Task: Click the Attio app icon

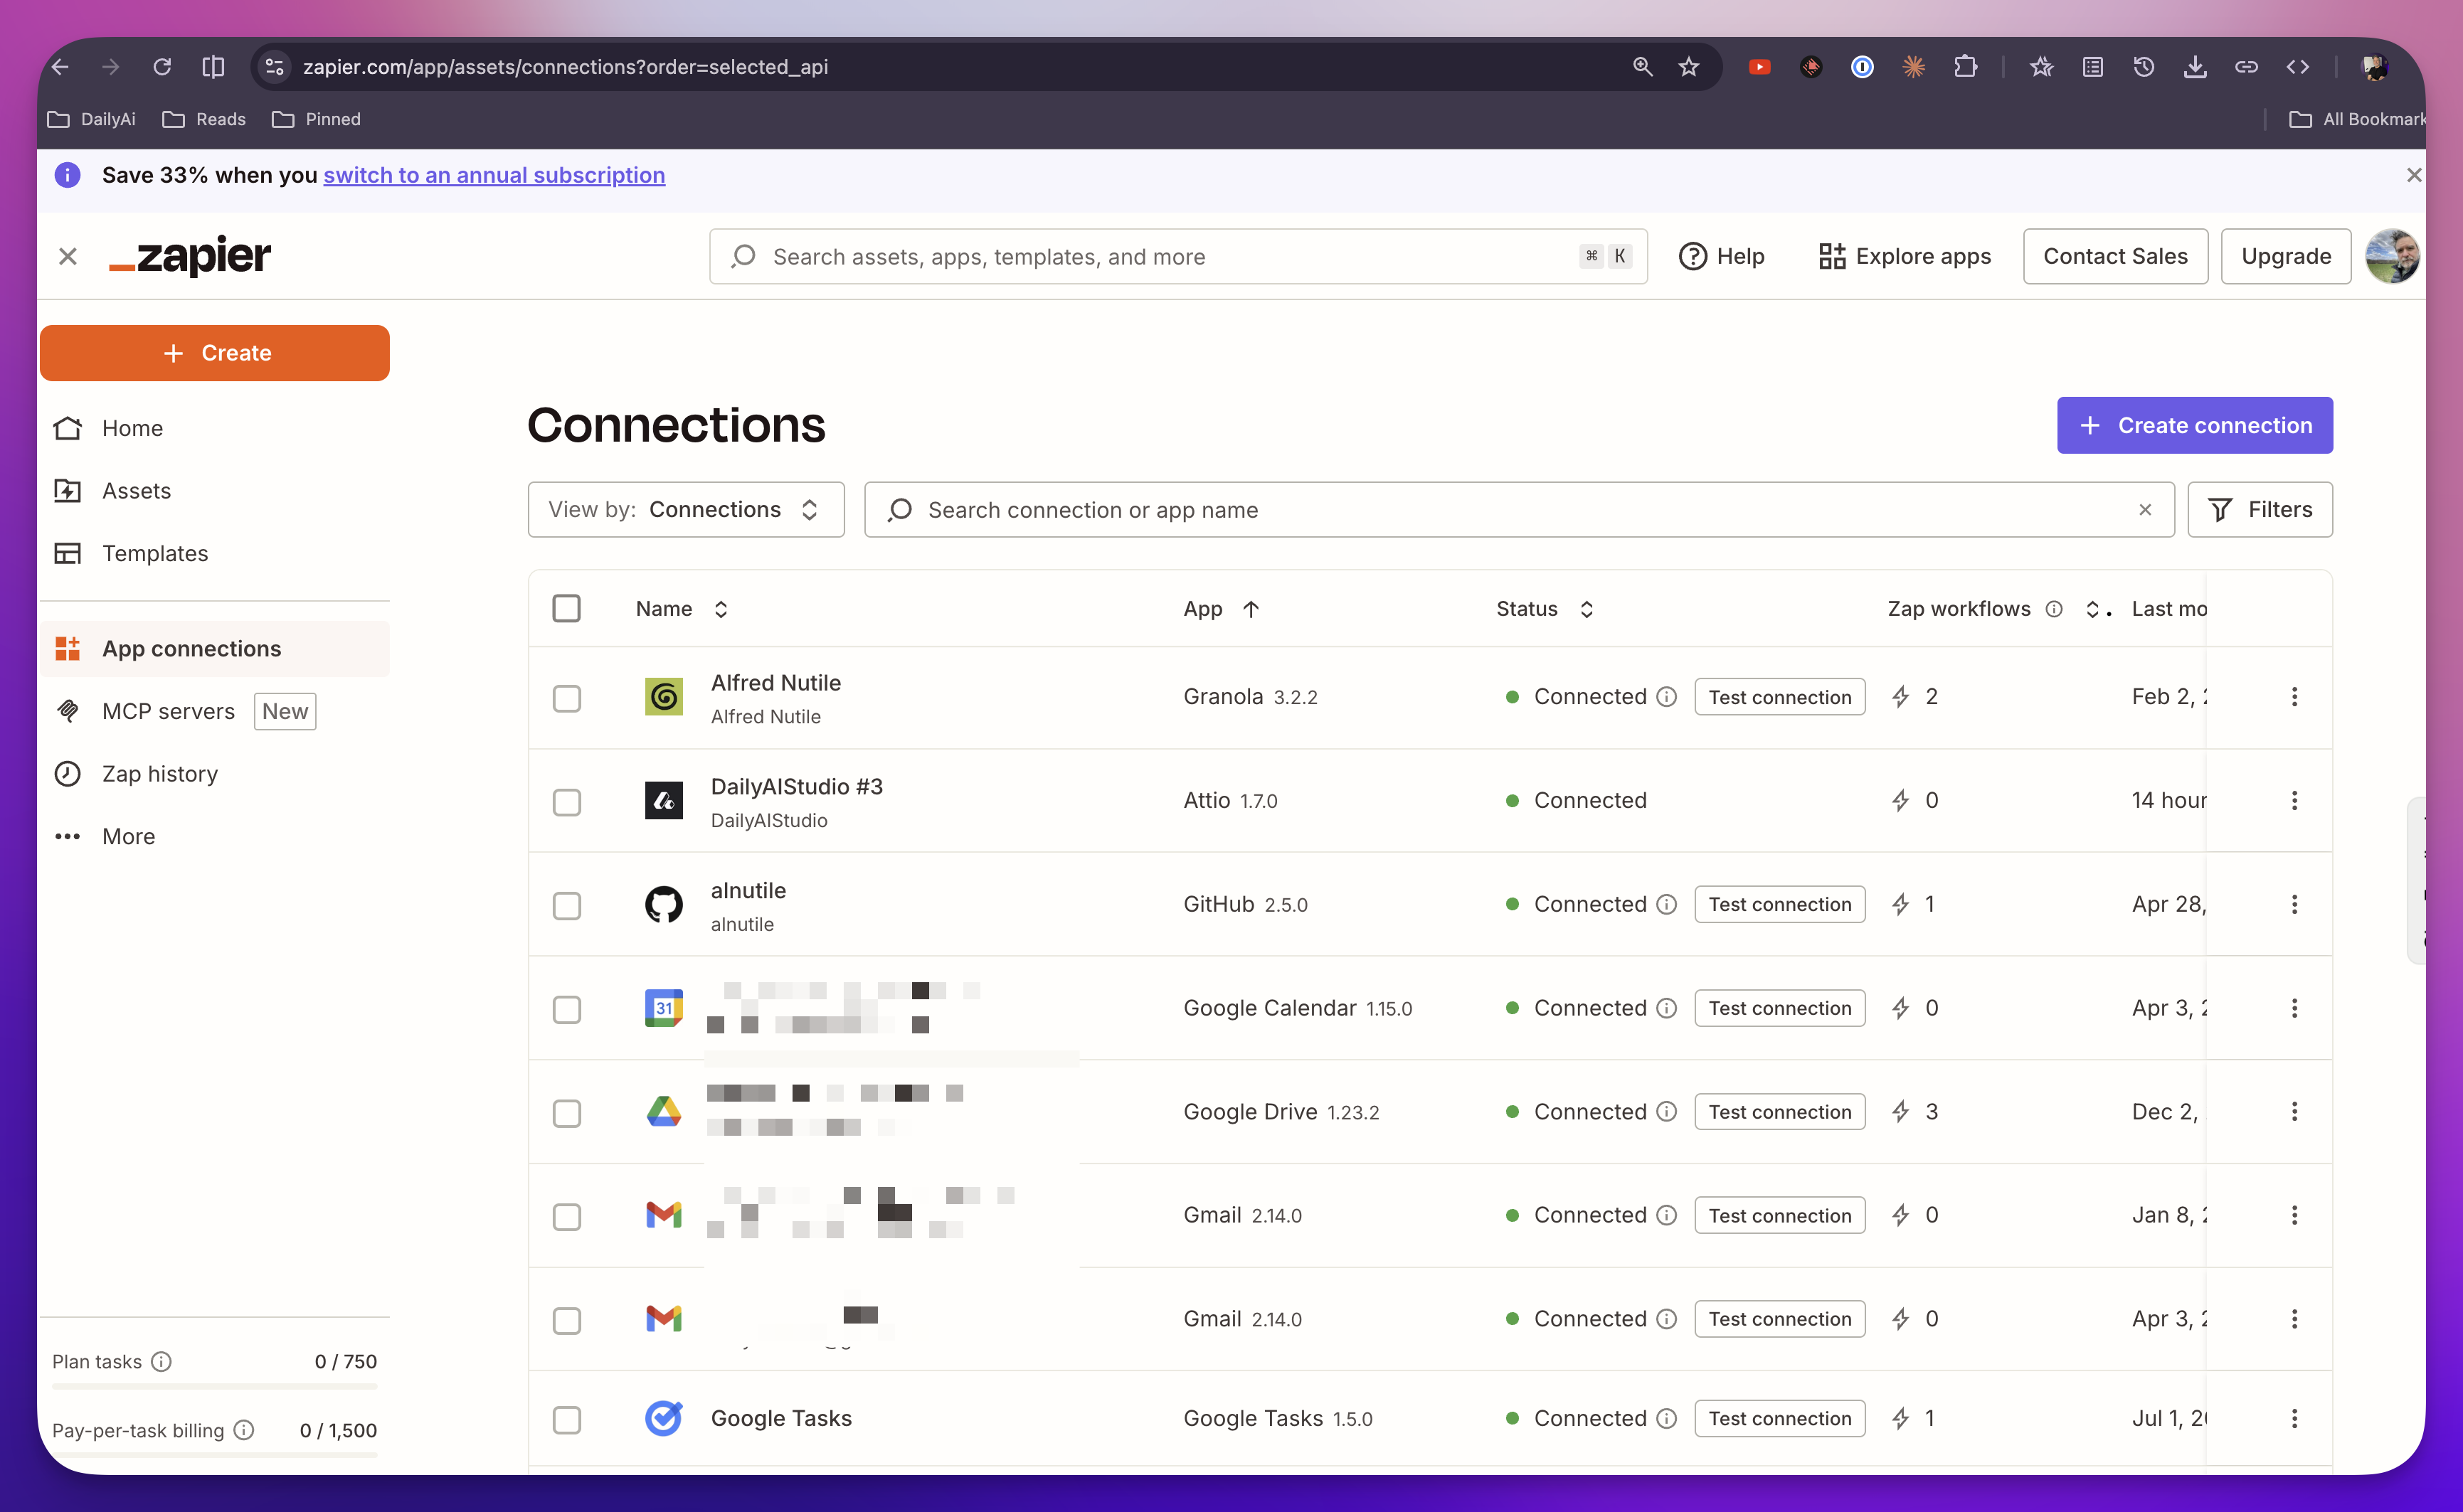Action: click(664, 800)
